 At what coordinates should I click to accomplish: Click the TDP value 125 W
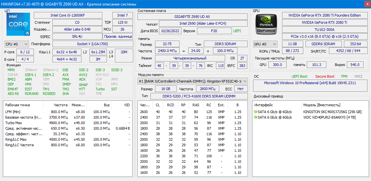(x=122, y=23)
